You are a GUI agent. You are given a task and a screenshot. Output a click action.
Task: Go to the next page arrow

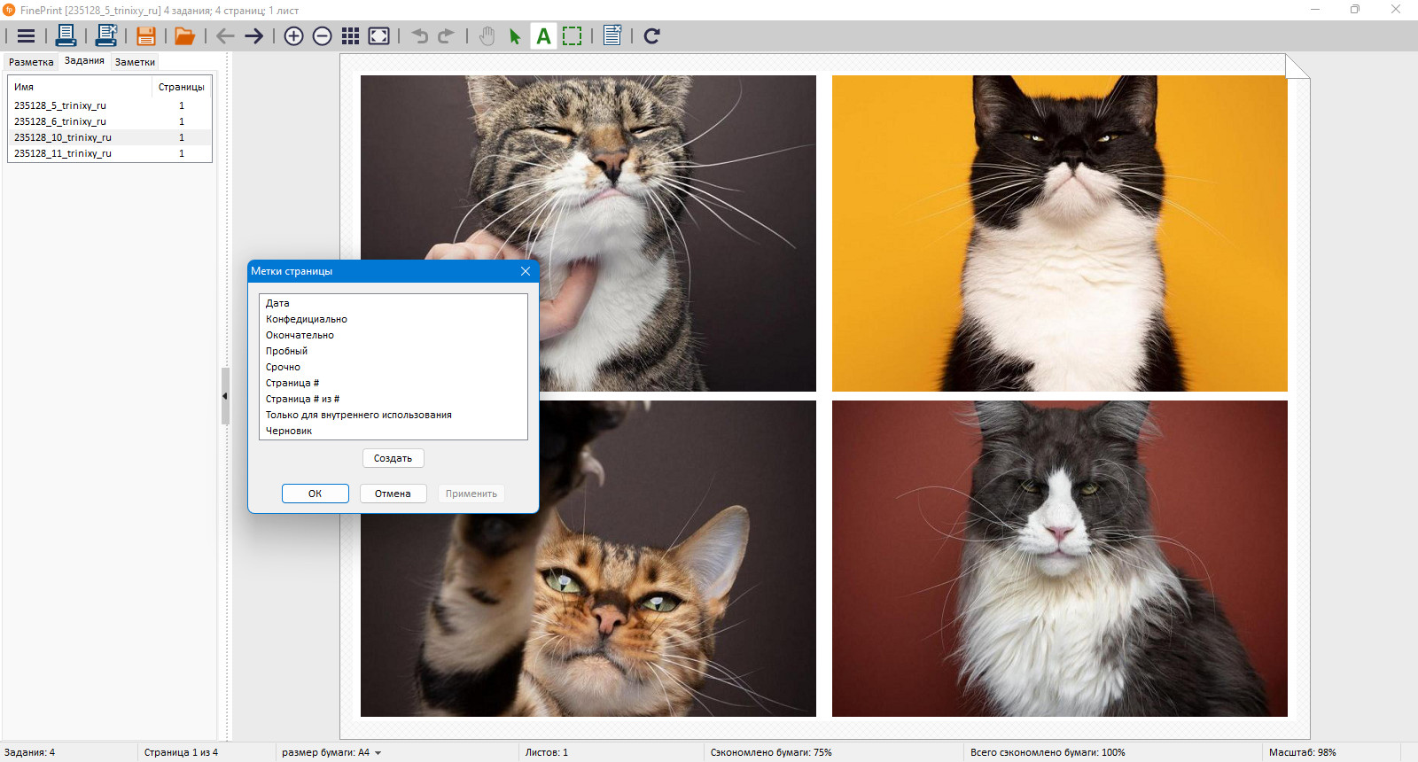click(x=254, y=36)
